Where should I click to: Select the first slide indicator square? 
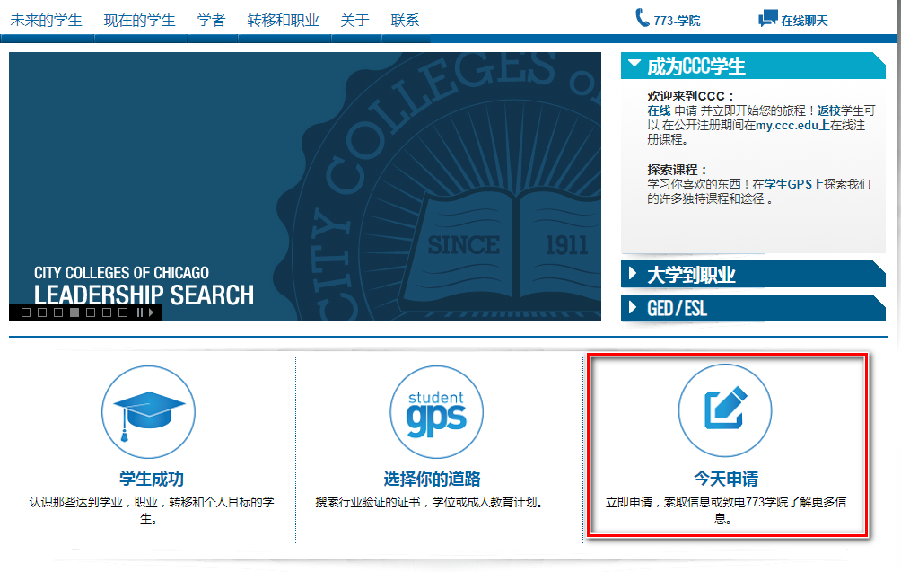tap(26, 312)
